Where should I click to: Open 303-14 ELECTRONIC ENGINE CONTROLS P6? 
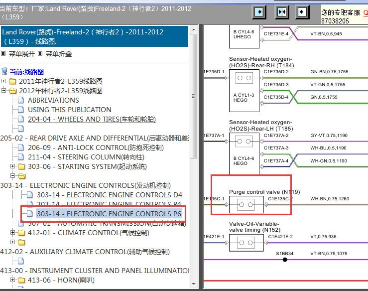pyautogui.click(x=109, y=214)
